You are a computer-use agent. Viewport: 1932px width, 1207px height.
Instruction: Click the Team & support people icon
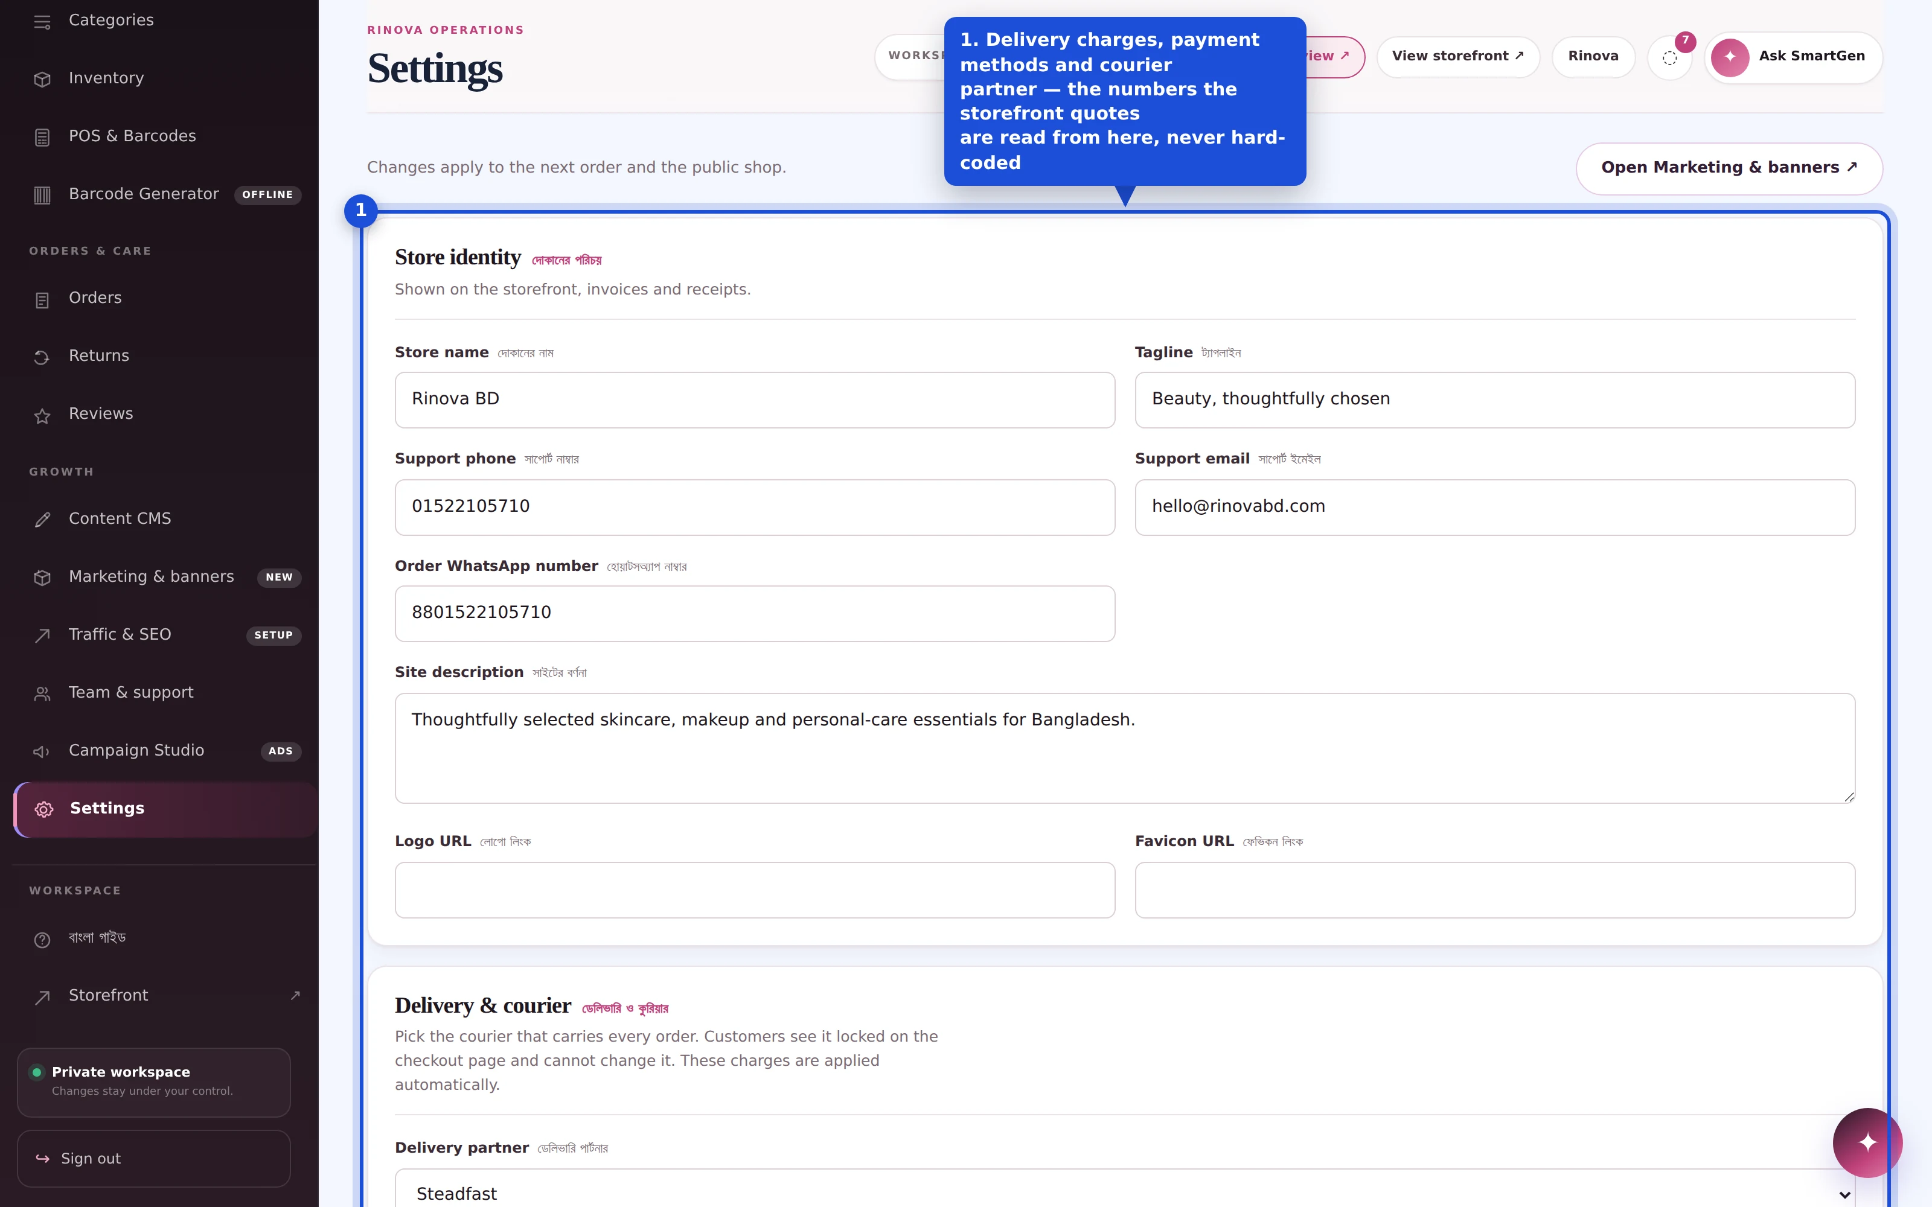[42, 693]
